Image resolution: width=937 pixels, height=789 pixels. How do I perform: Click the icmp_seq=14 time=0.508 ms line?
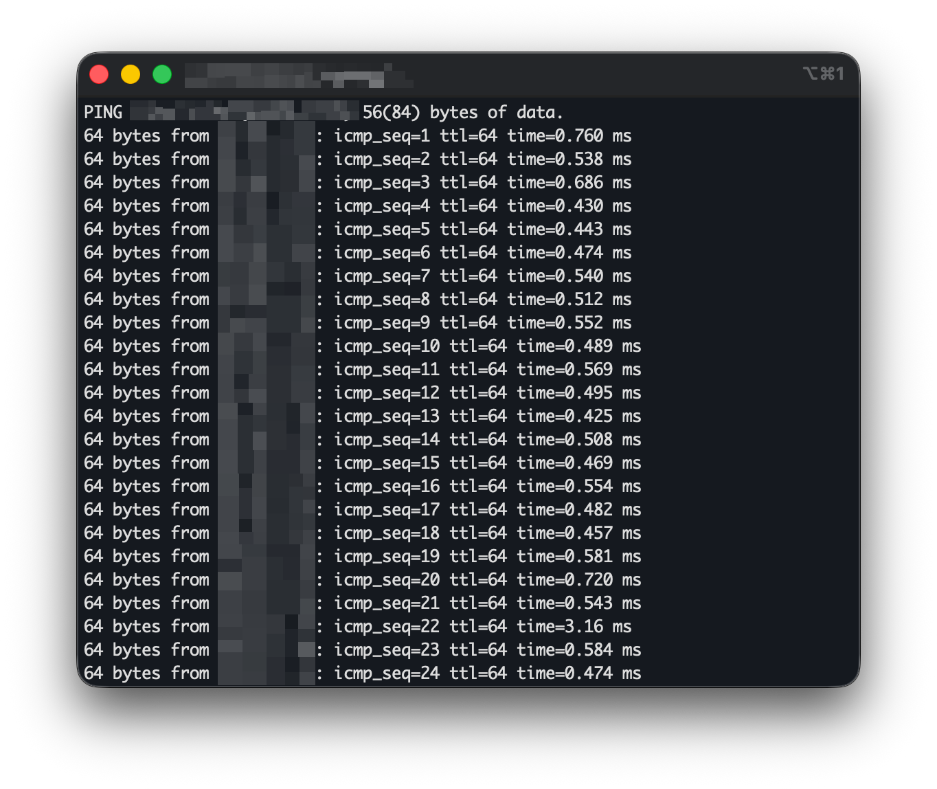(363, 439)
